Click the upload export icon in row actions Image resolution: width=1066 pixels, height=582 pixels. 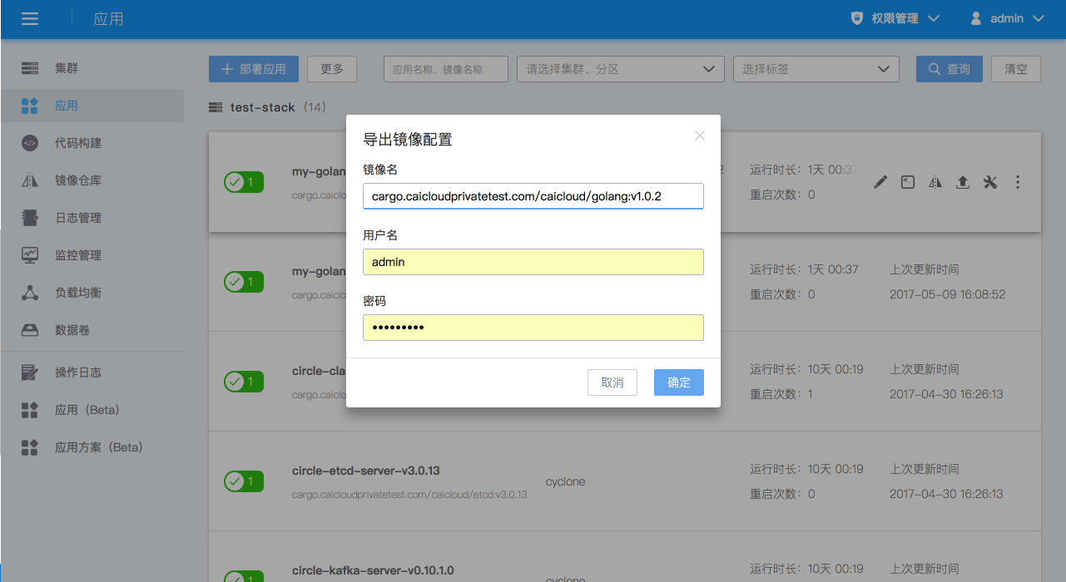point(963,183)
